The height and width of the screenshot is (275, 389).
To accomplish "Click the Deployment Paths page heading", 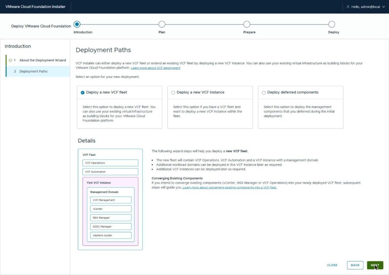I will [x=103, y=50].
